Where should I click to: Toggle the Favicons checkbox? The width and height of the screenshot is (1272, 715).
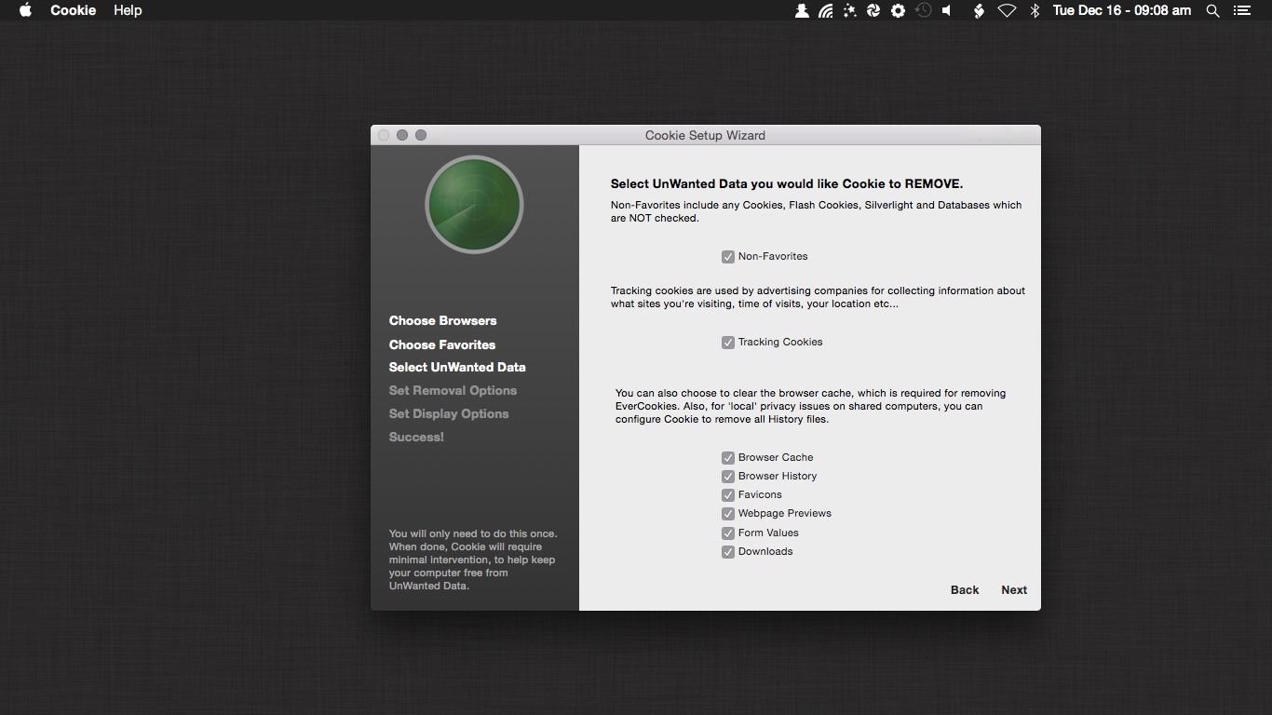[x=728, y=495]
